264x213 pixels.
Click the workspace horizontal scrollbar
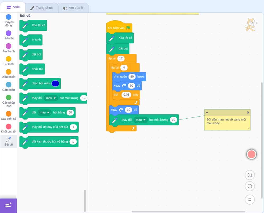click(188, 211)
